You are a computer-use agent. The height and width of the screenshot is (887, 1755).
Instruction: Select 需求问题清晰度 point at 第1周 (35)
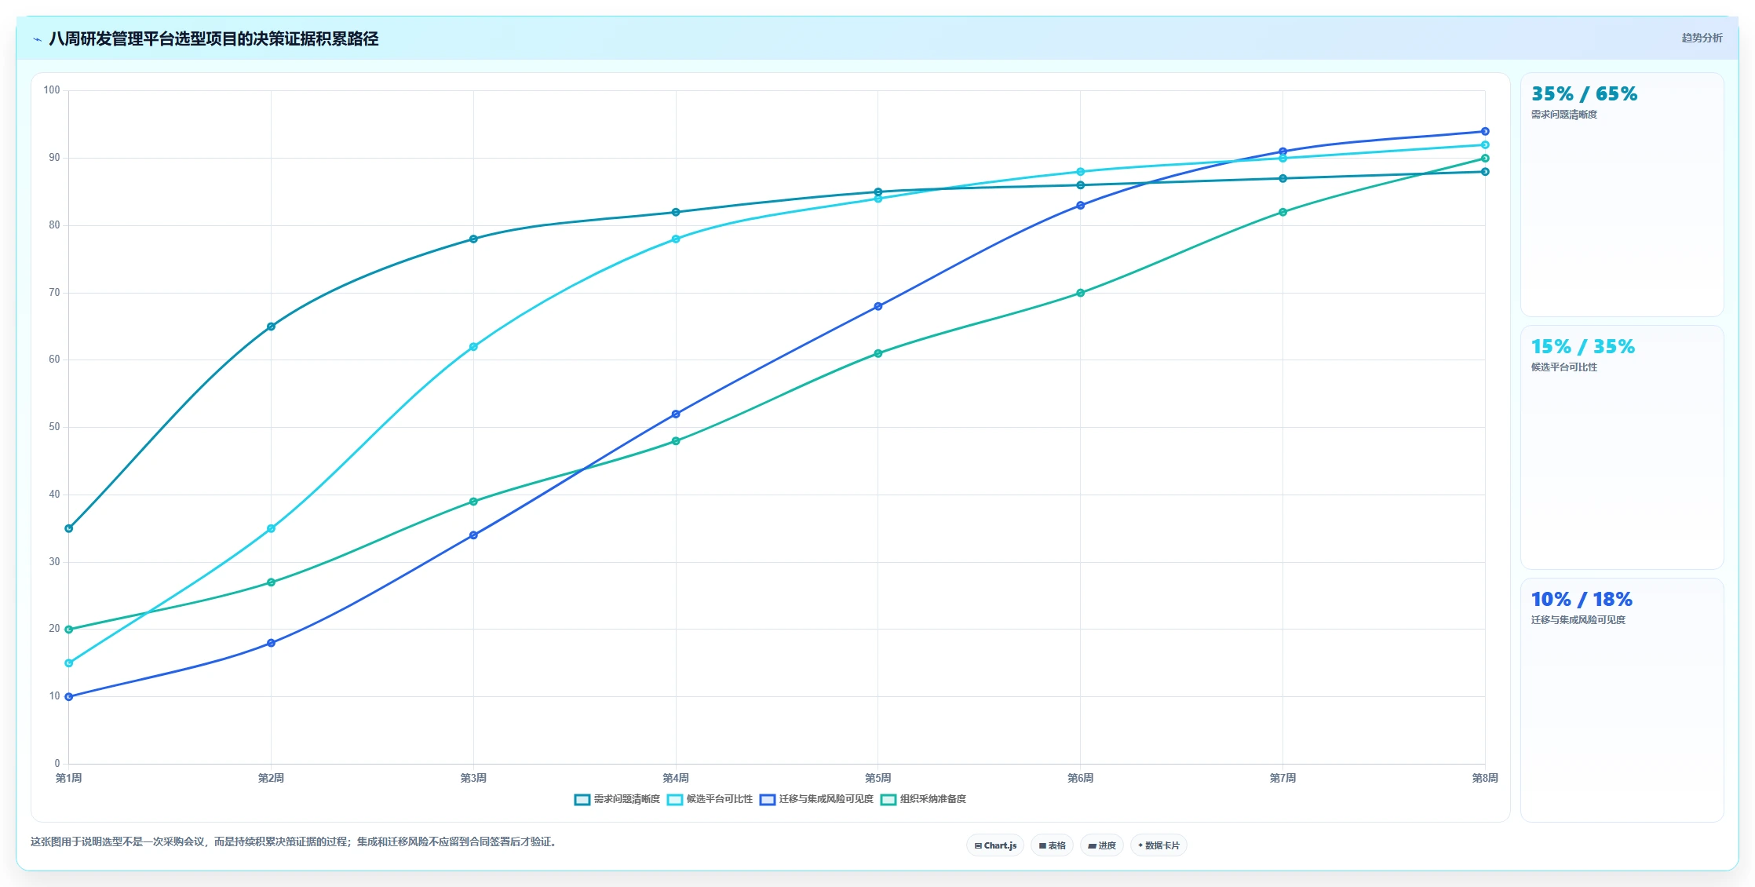[69, 528]
